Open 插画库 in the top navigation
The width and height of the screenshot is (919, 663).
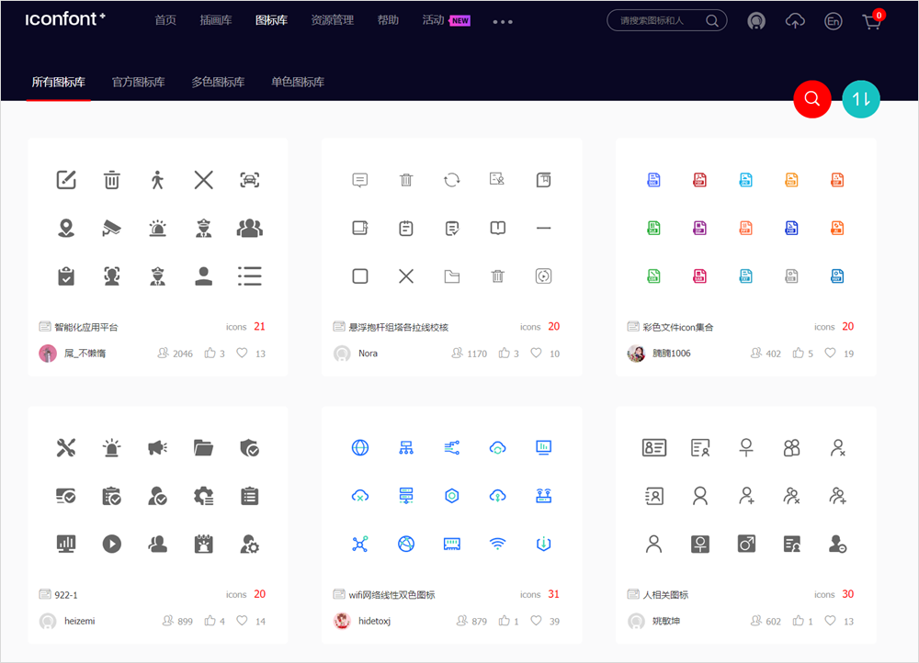click(x=216, y=20)
